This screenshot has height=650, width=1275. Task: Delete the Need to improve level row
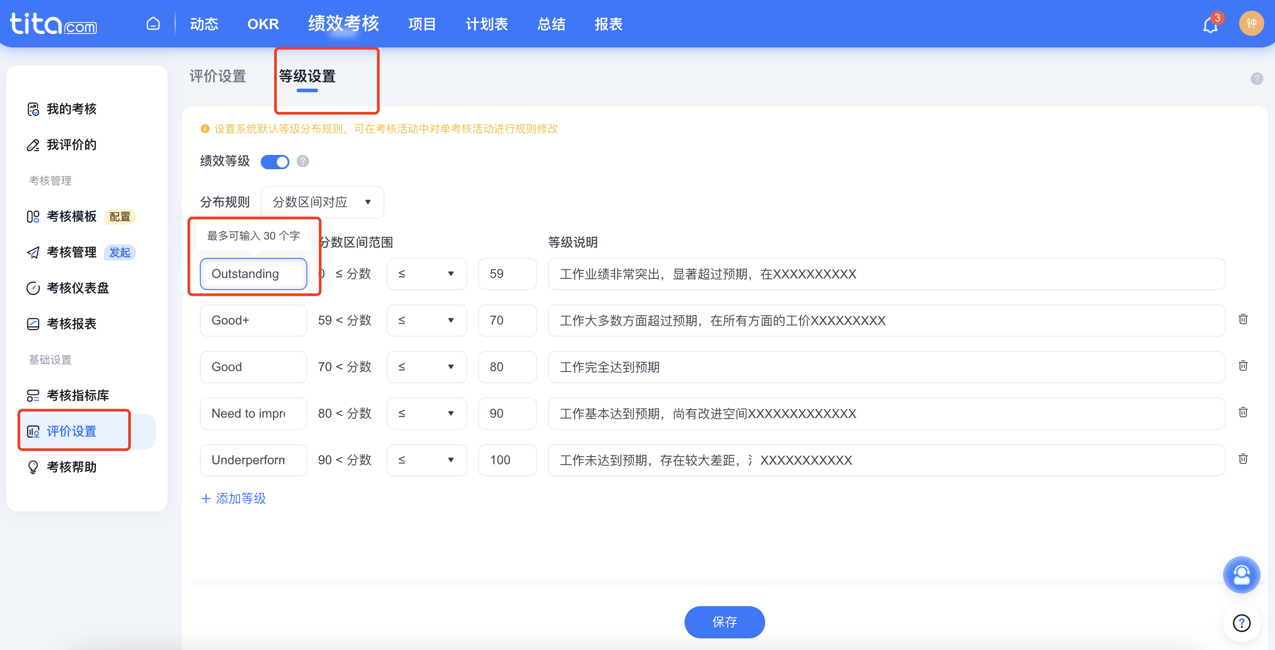(1243, 413)
